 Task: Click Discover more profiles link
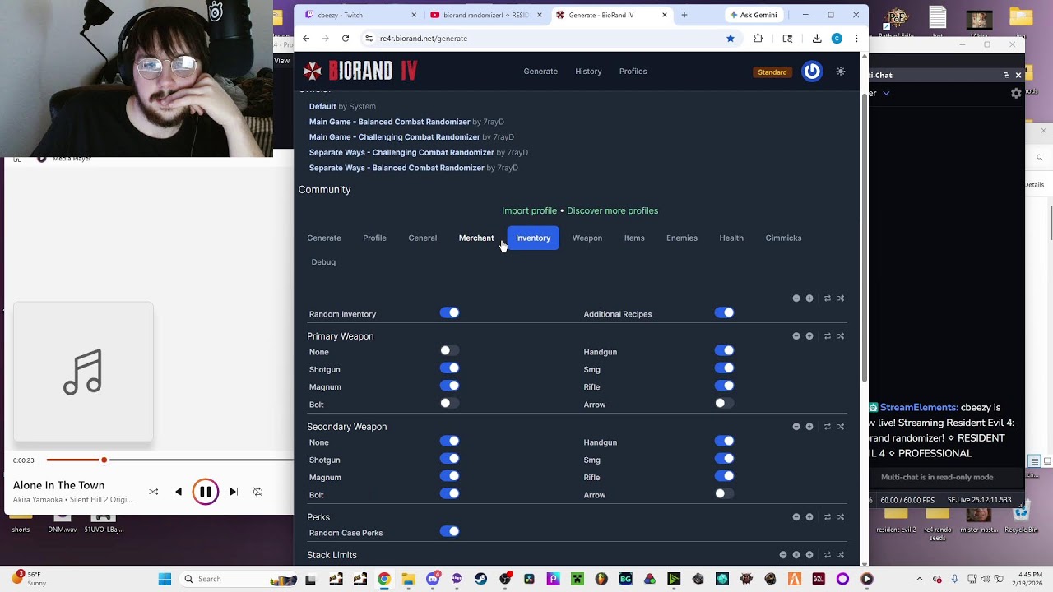tap(613, 210)
